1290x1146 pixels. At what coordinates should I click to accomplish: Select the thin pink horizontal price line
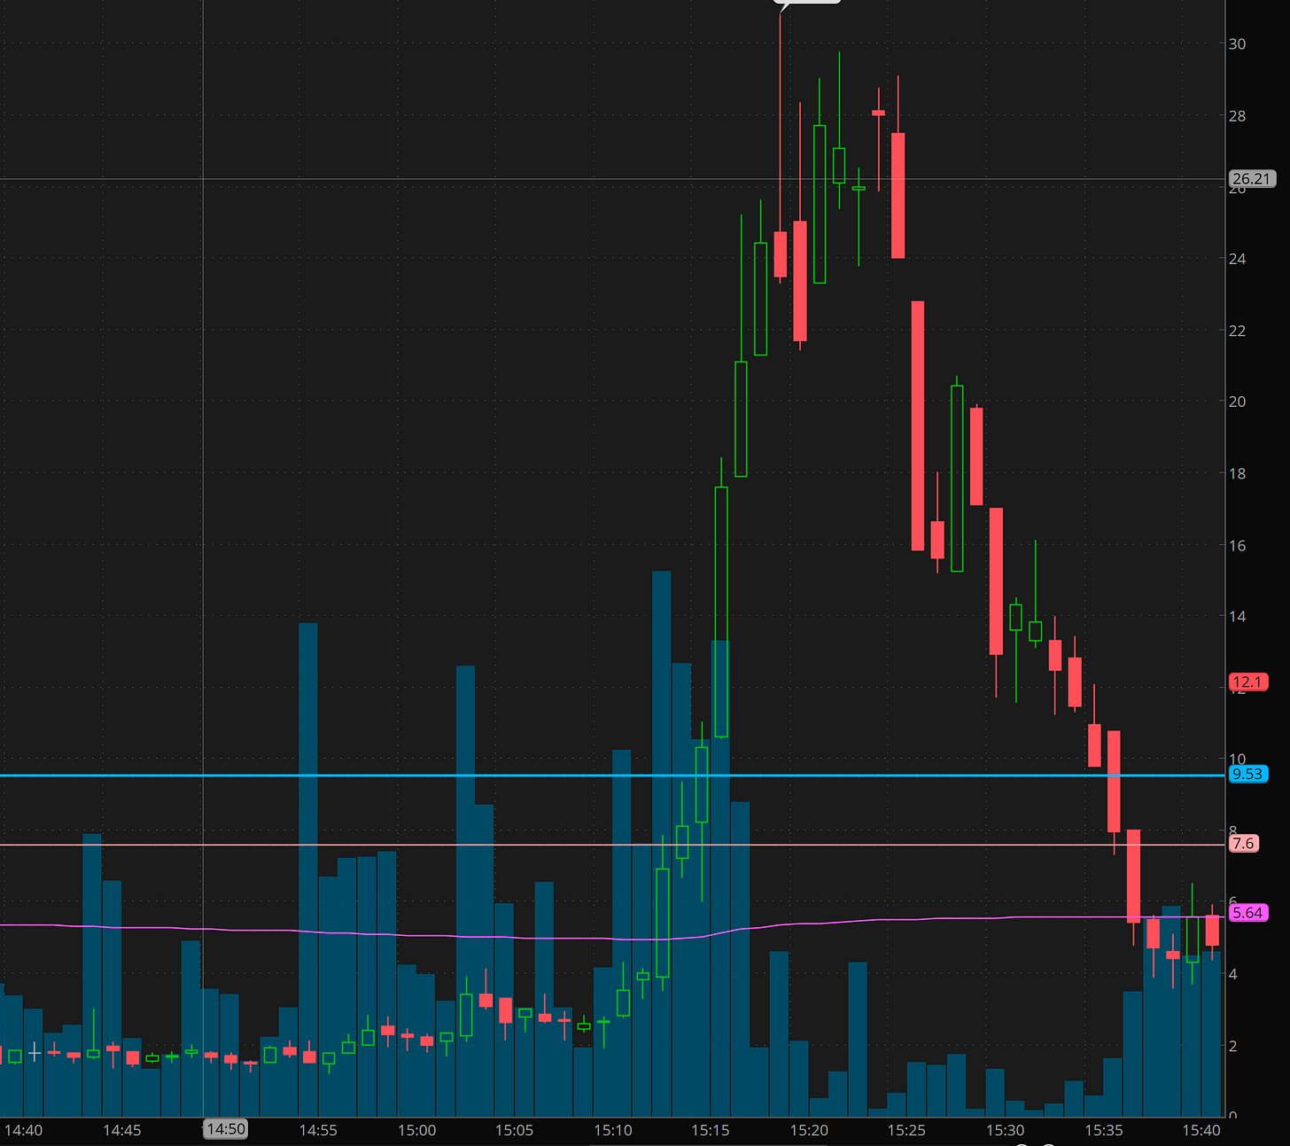613,845
